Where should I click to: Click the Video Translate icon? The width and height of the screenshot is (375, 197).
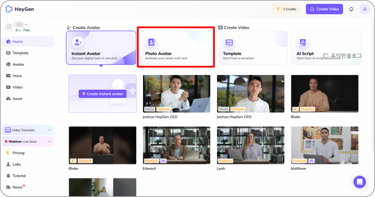click(8, 130)
